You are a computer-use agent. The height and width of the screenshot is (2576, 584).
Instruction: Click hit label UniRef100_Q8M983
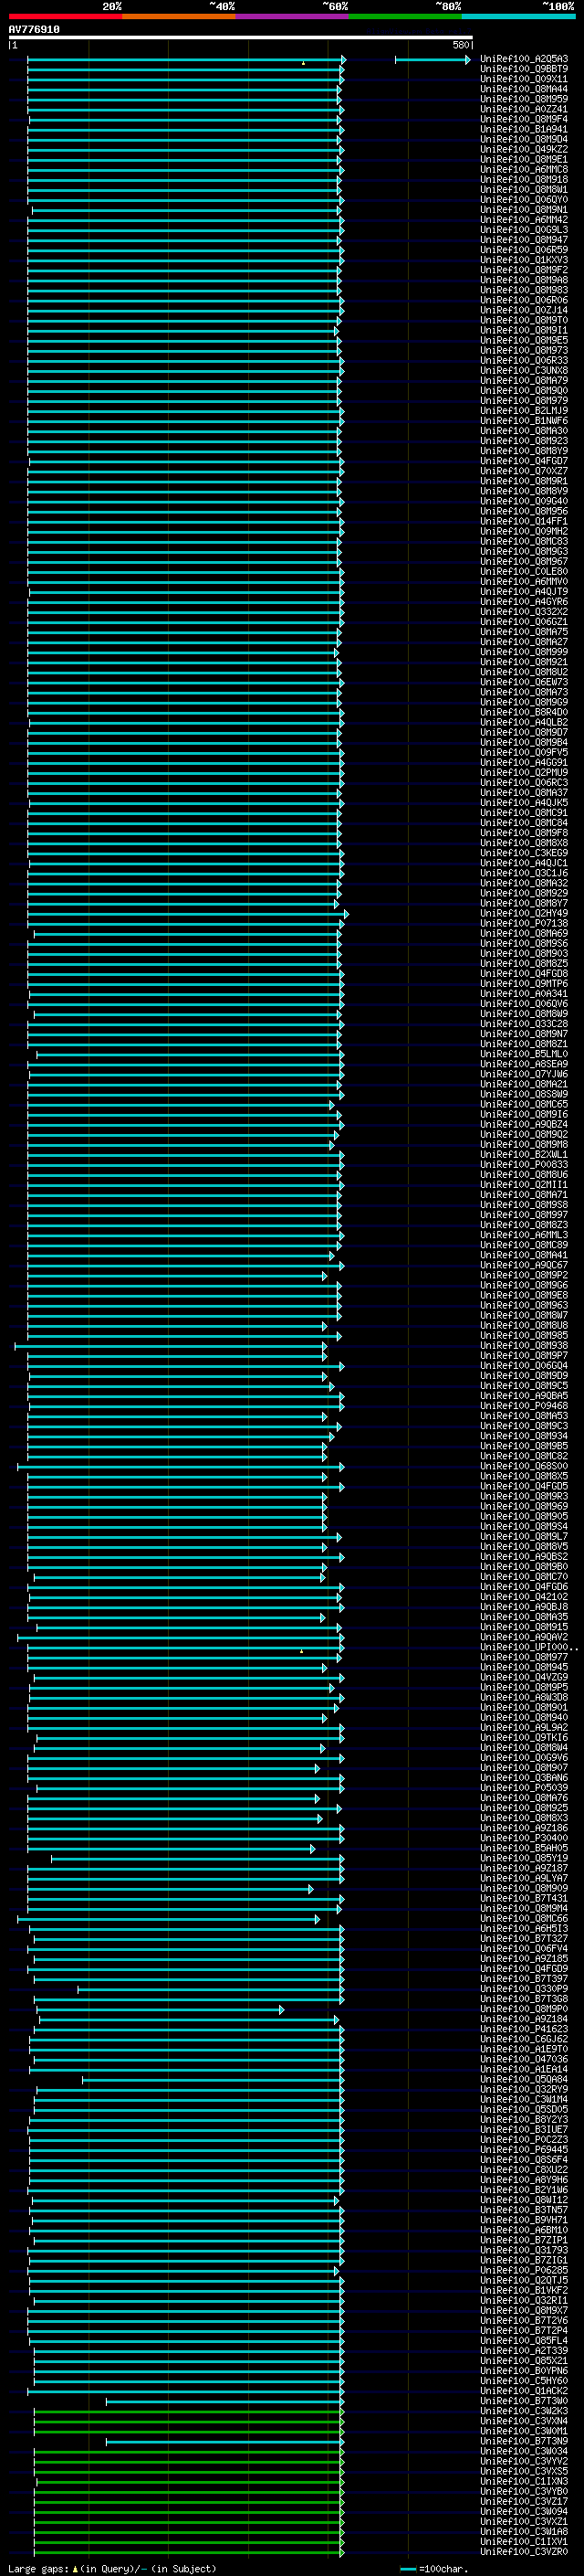click(x=524, y=290)
